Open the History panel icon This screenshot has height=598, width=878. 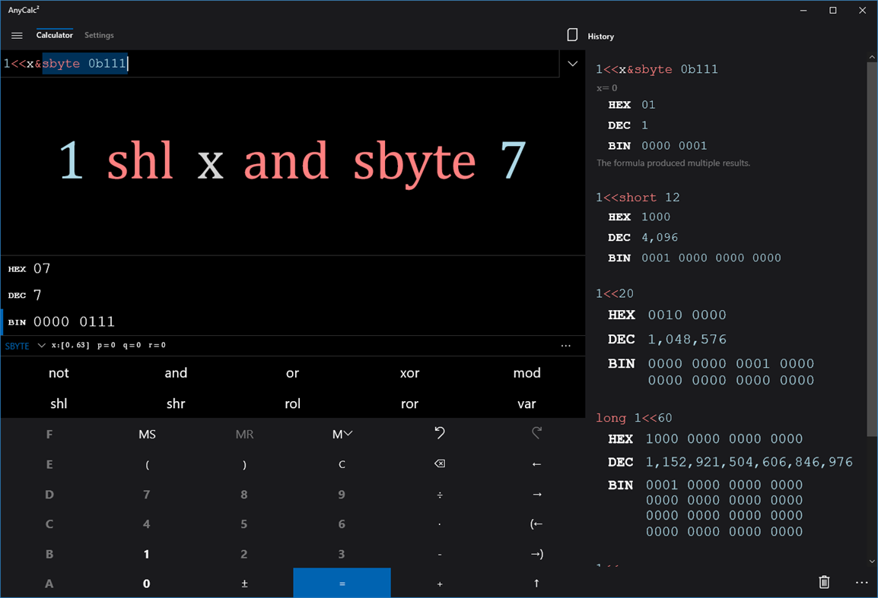click(572, 35)
